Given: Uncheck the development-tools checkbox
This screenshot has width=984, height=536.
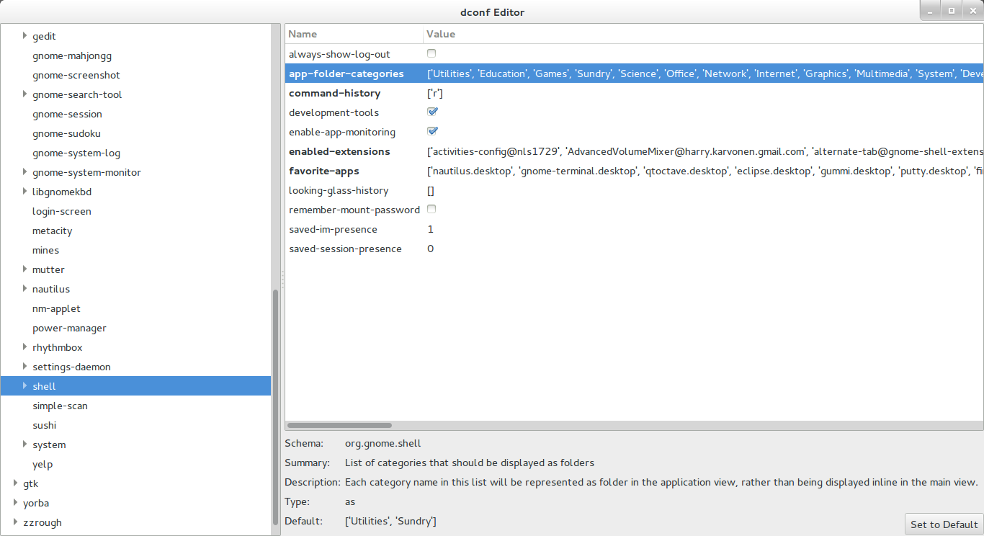Looking at the screenshot, I should pos(432,112).
